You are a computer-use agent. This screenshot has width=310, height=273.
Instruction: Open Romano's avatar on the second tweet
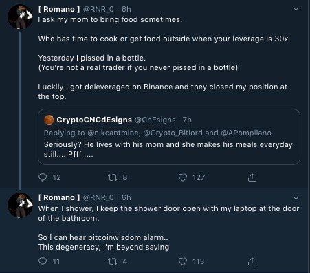tap(20, 206)
